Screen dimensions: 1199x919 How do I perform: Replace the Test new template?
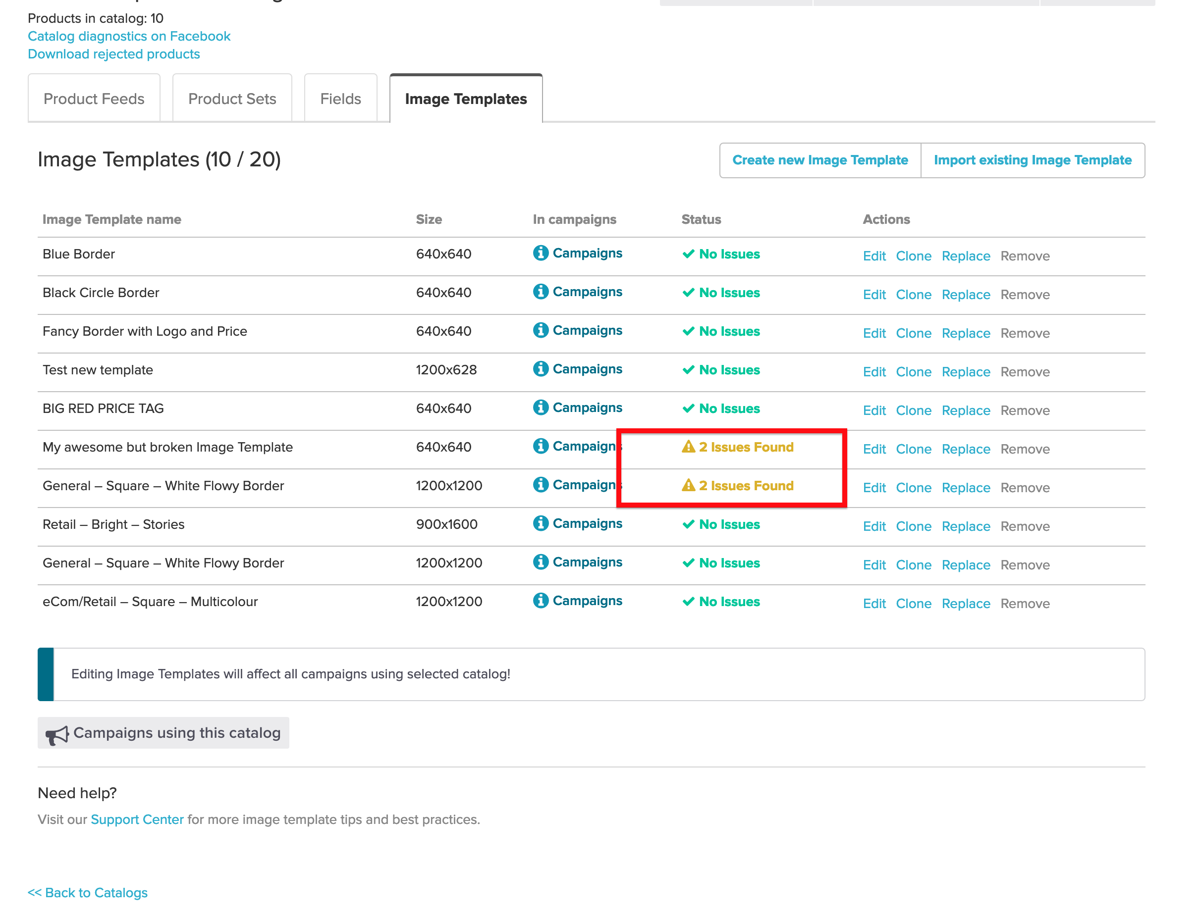tap(965, 372)
